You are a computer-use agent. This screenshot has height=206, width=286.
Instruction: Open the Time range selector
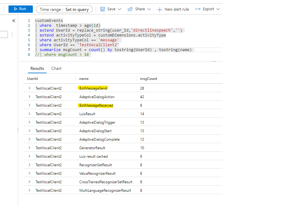[x=64, y=9]
